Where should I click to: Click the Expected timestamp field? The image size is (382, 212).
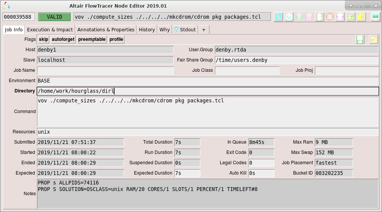click(81, 173)
